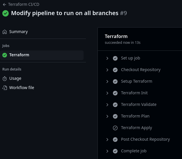Click the green success icon beside the run title

click(6, 13)
